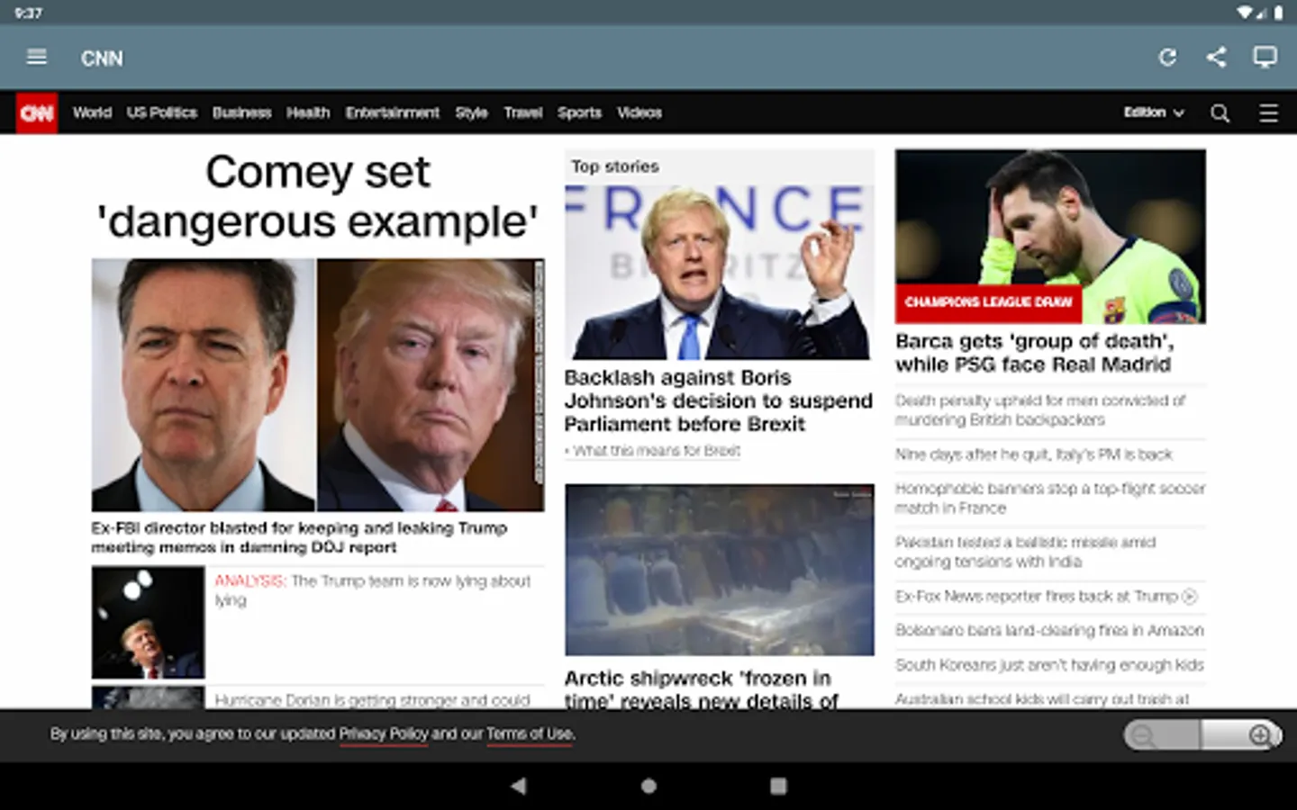Open the World section
1297x810 pixels.
92,112
